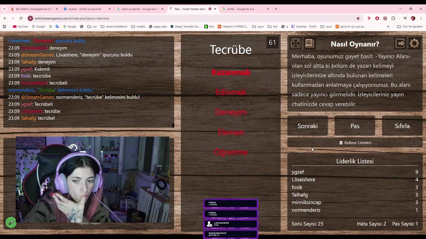
Task: Click minniksincap in the leaderboard
Action: coord(307,202)
